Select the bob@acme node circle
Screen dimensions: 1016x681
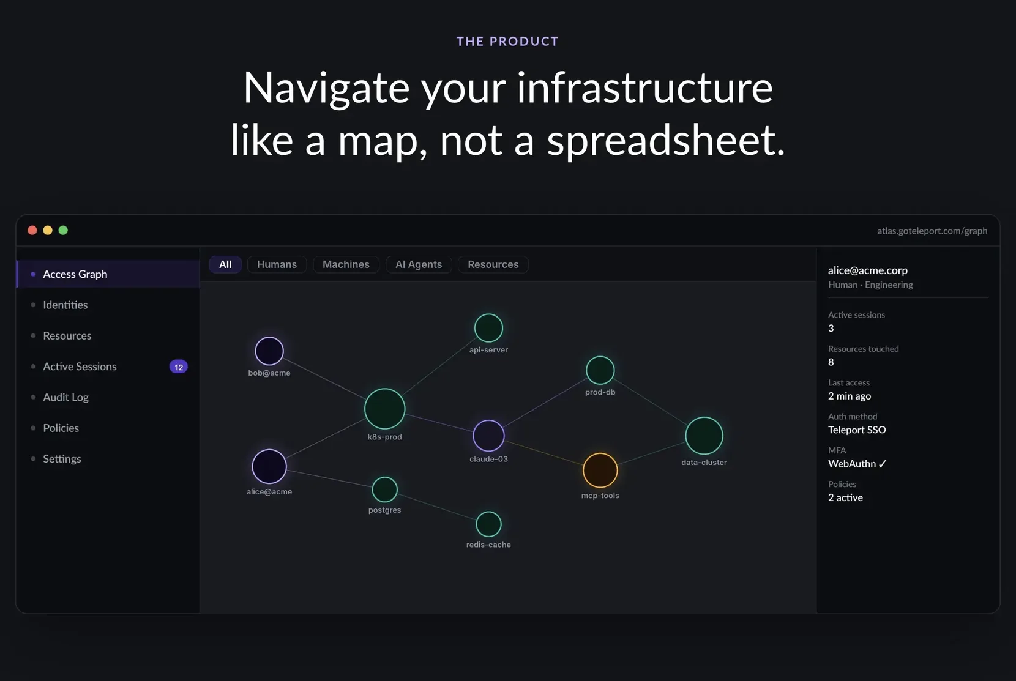[269, 351]
